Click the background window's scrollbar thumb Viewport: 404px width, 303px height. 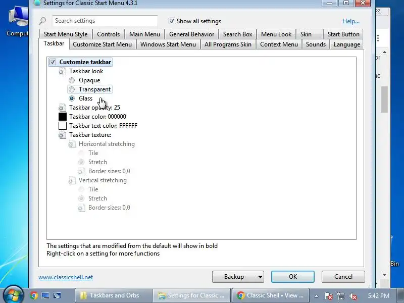pyautogui.click(x=384, y=99)
